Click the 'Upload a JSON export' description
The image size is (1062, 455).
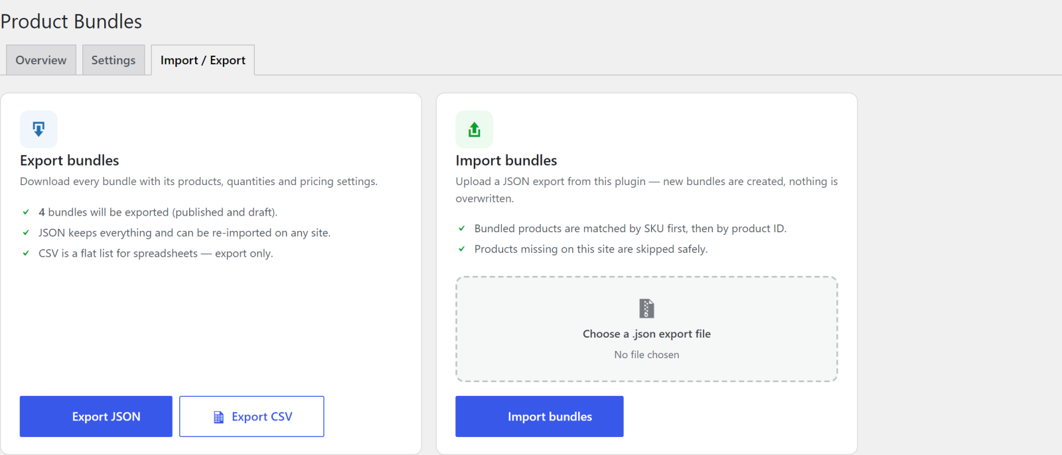pyautogui.click(x=646, y=190)
